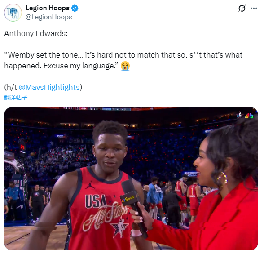Click the 翻译帖子 translate post link

click(x=16, y=98)
